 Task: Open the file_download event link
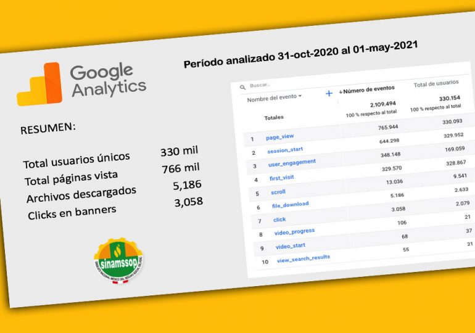[x=290, y=205]
